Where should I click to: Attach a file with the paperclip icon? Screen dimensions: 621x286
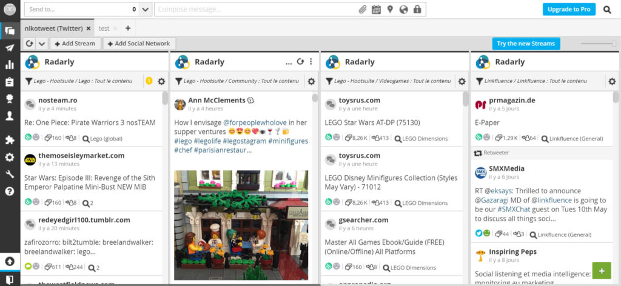tap(363, 10)
